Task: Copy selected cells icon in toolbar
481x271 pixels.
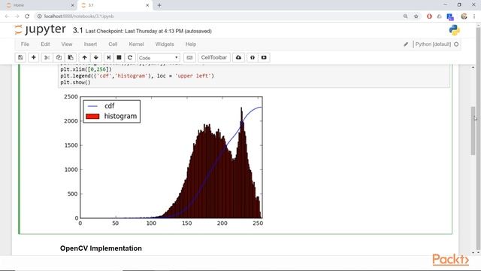Action: pyautogui.click(x=59, y=57)
